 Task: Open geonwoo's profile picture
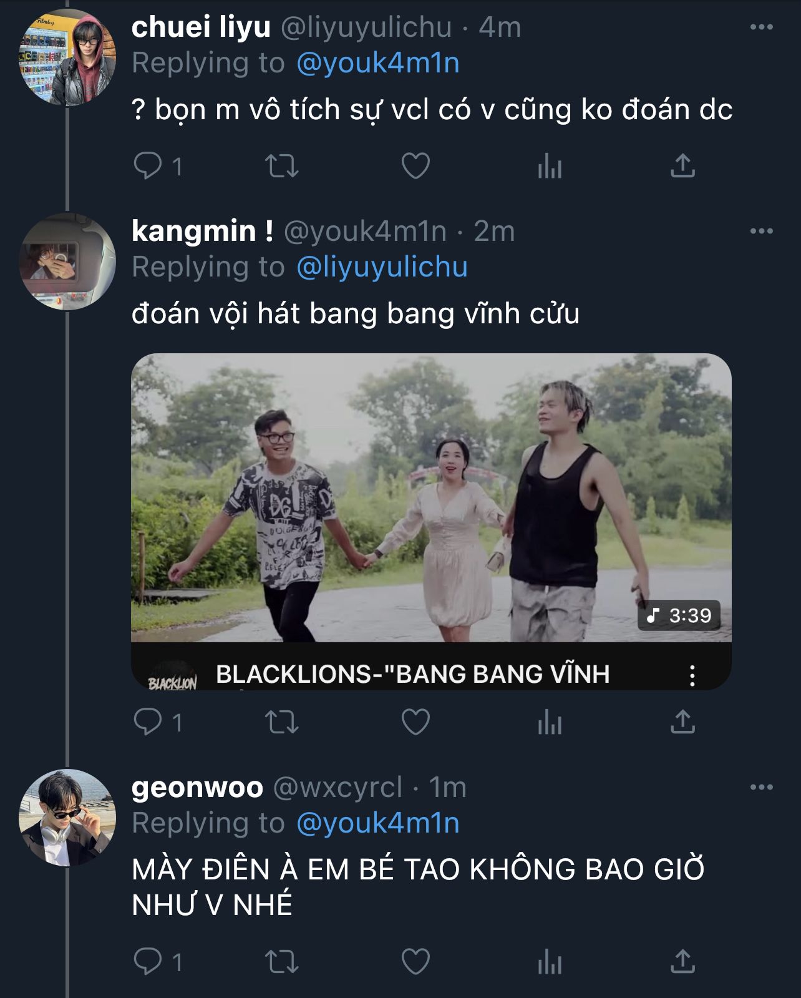tap(67, 818)
